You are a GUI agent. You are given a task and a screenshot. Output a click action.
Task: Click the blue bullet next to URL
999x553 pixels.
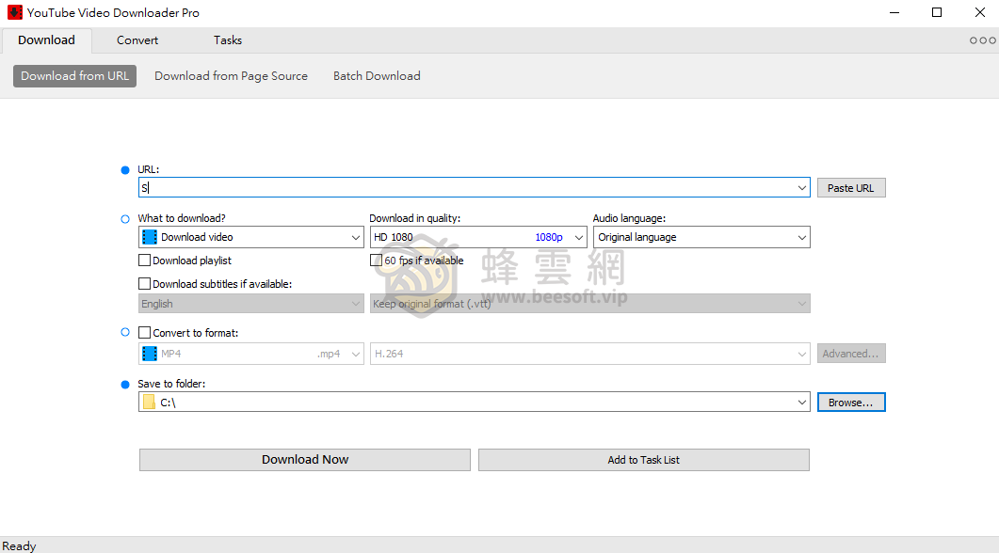[125, 170]
